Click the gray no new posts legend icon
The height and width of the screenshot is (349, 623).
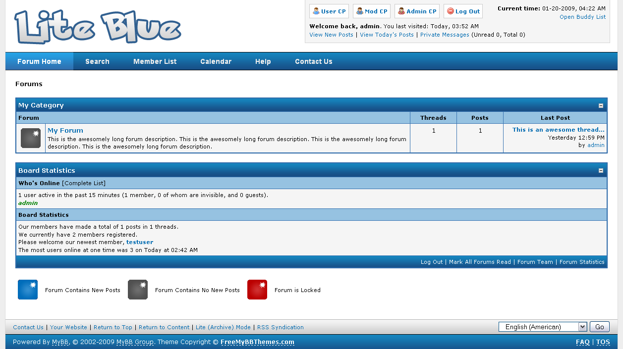click(138, 290)
